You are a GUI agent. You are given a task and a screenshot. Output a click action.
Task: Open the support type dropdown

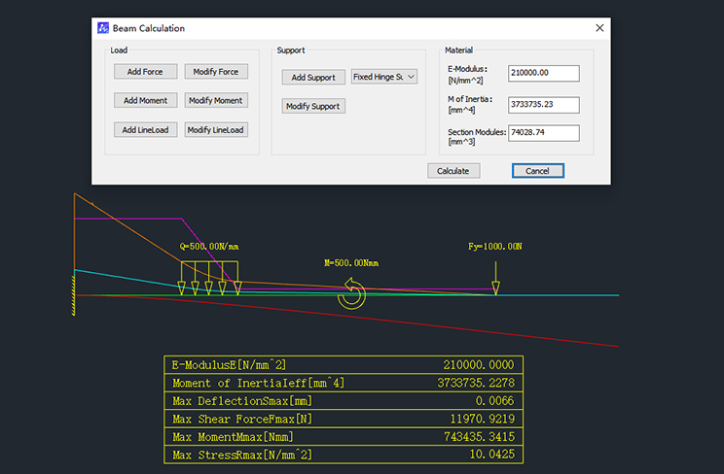coord(383,77)
